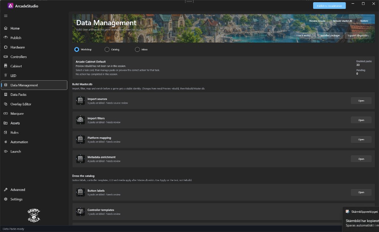Click the Launch sidebar icon
Screen dimensions: 379x232
[x=6, y=151]
